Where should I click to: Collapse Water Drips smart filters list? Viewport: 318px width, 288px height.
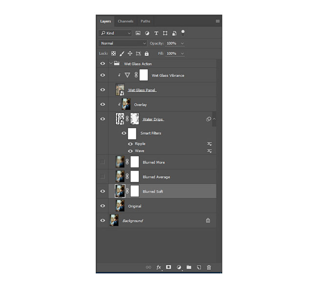click(214, 119)
